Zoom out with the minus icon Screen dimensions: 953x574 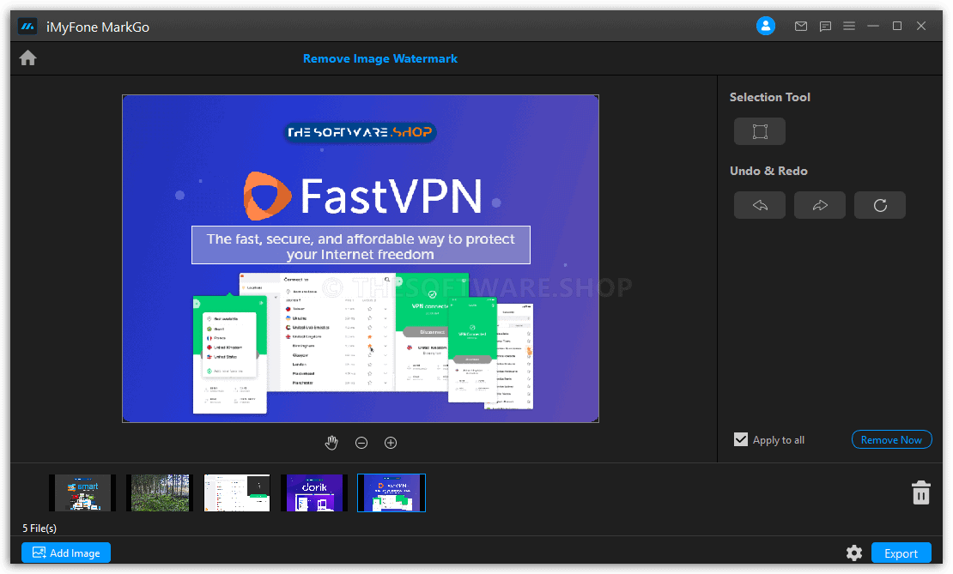point(361,443)
